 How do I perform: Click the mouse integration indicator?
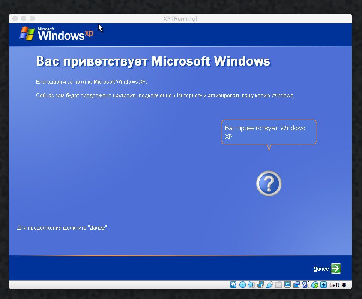tap(315, 285)
